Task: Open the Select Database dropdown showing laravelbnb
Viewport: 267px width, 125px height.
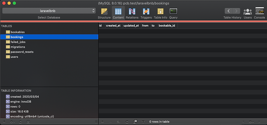Action: [49, 11]
